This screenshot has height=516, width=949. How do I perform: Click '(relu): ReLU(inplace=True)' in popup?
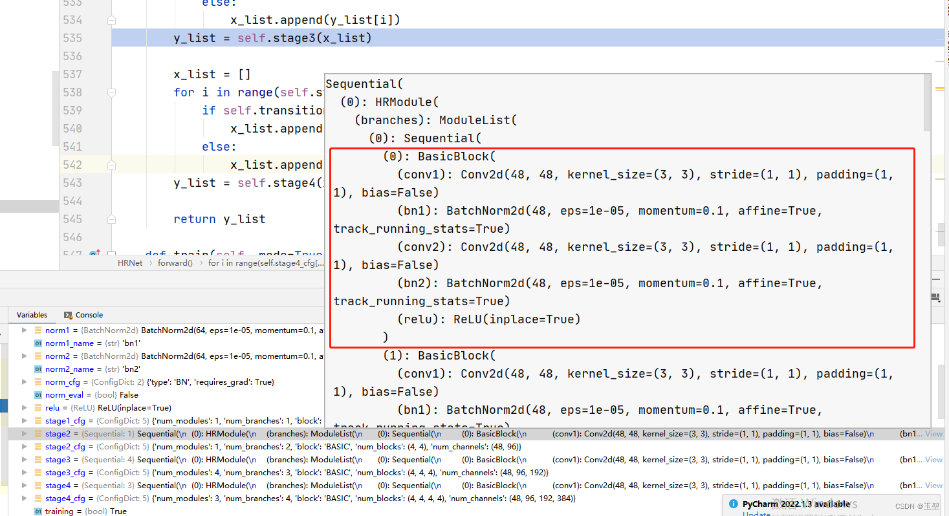(488, 319)
